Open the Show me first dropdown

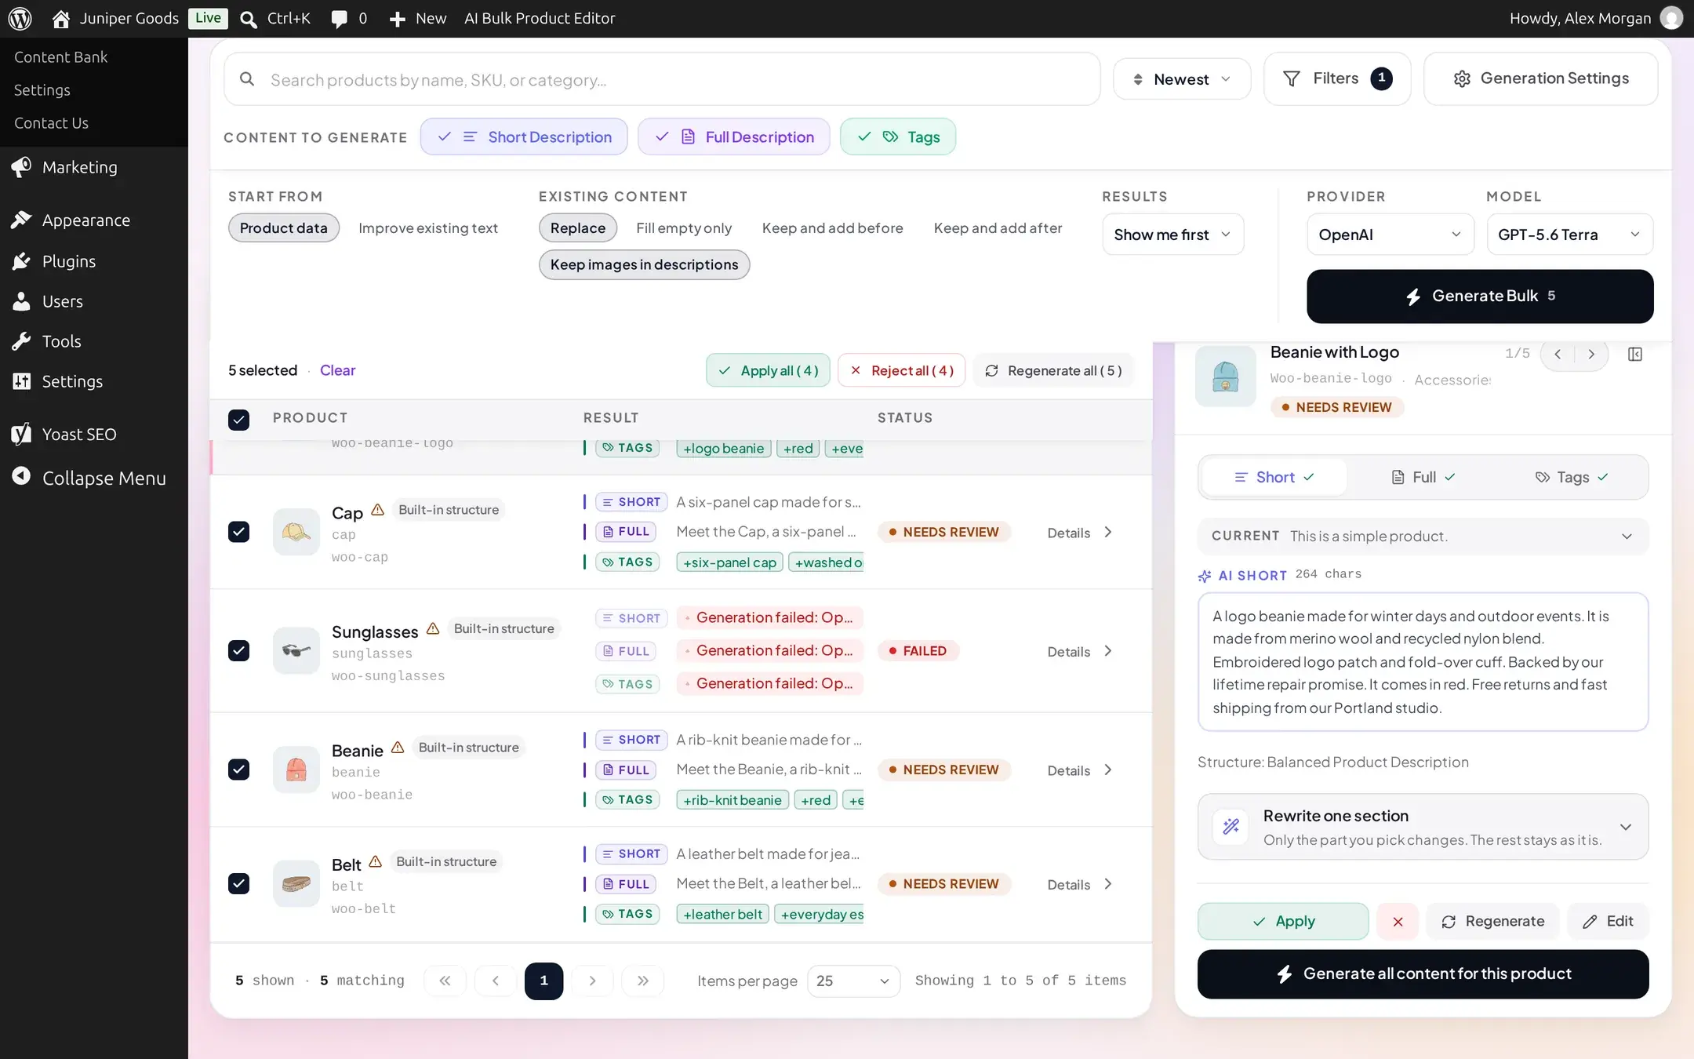pos(1173,235)
